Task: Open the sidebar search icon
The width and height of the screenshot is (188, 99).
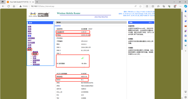Action: [186, 16]
